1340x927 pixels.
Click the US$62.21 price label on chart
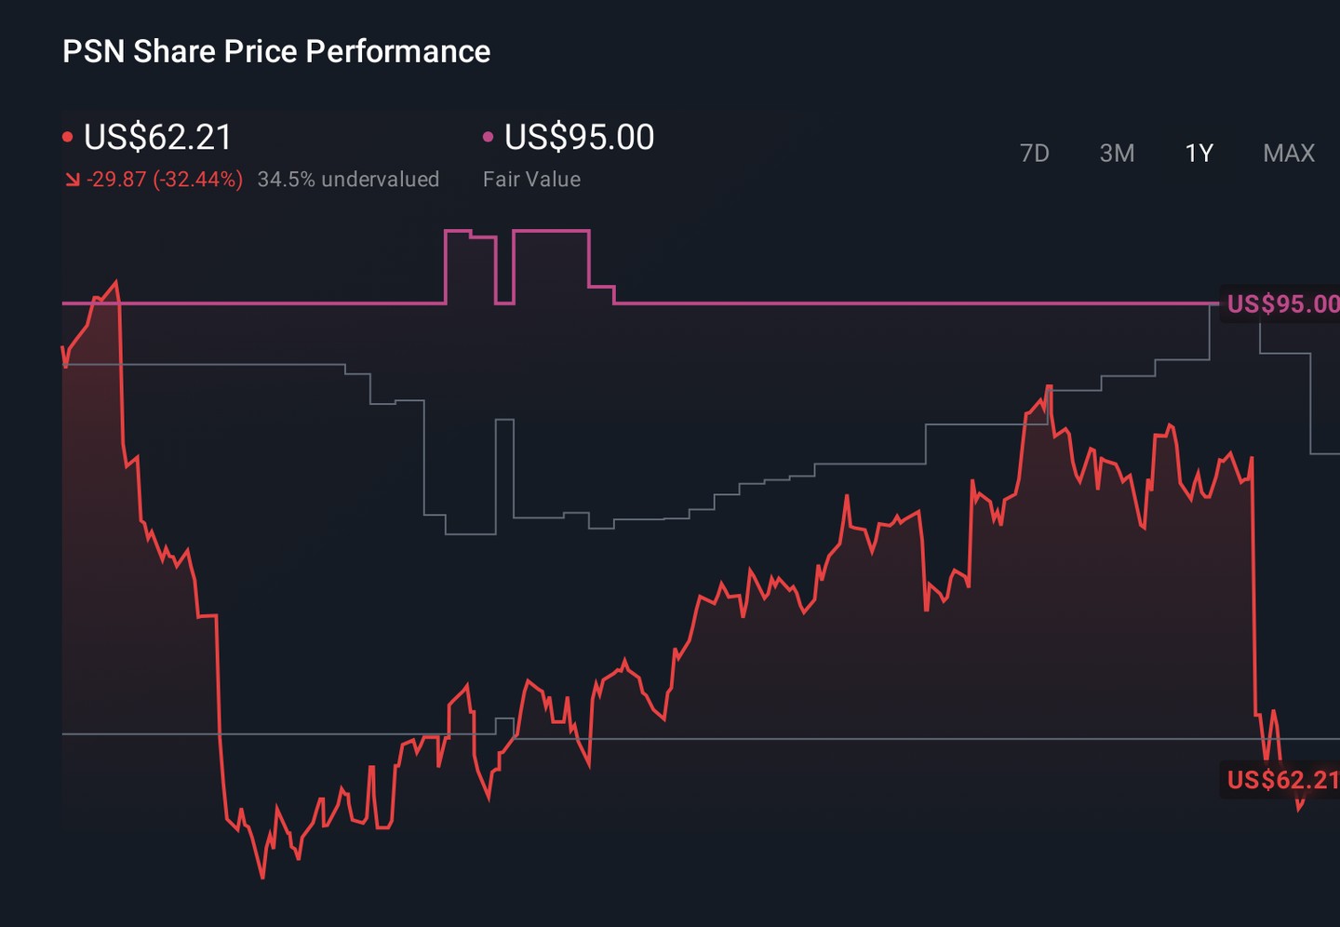tap(1282, 779)
